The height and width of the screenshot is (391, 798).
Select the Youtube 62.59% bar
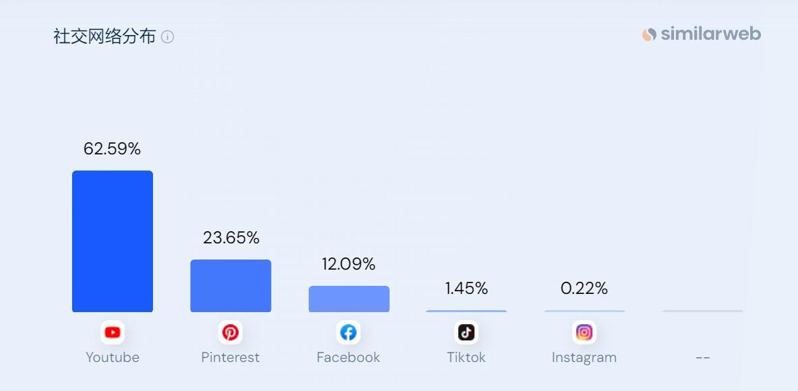click(113, 241)
